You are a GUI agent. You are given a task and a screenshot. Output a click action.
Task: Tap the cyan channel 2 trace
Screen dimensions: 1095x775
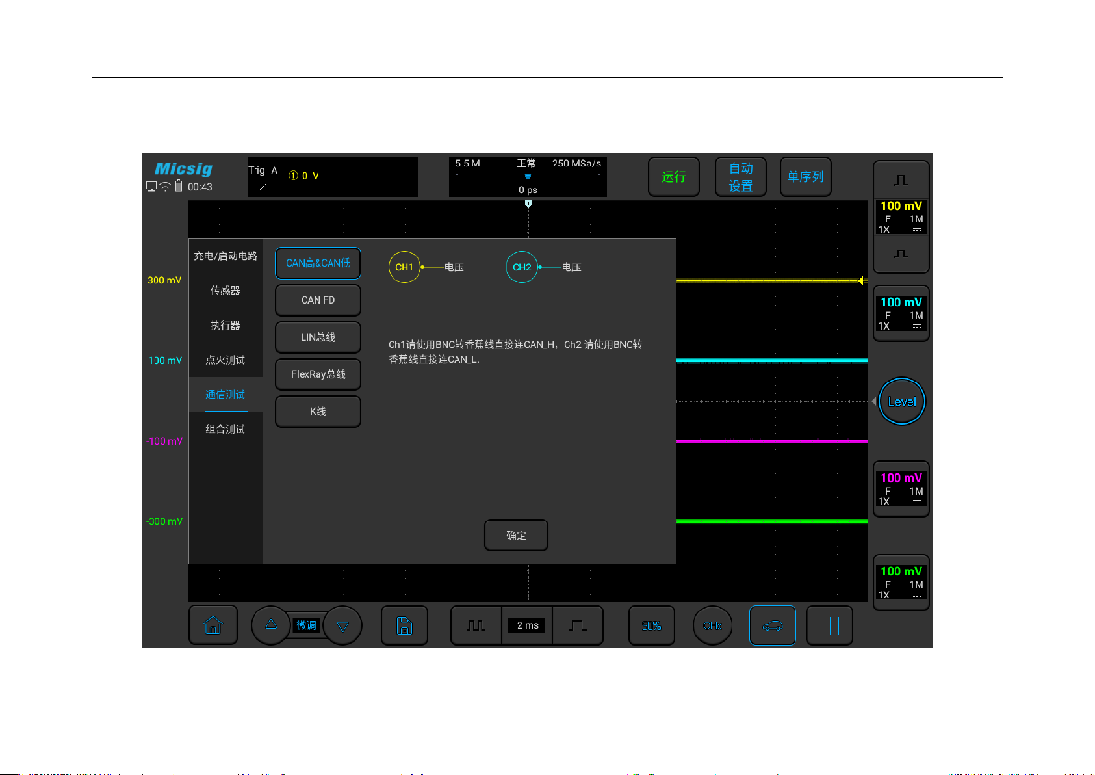[772, 360]
